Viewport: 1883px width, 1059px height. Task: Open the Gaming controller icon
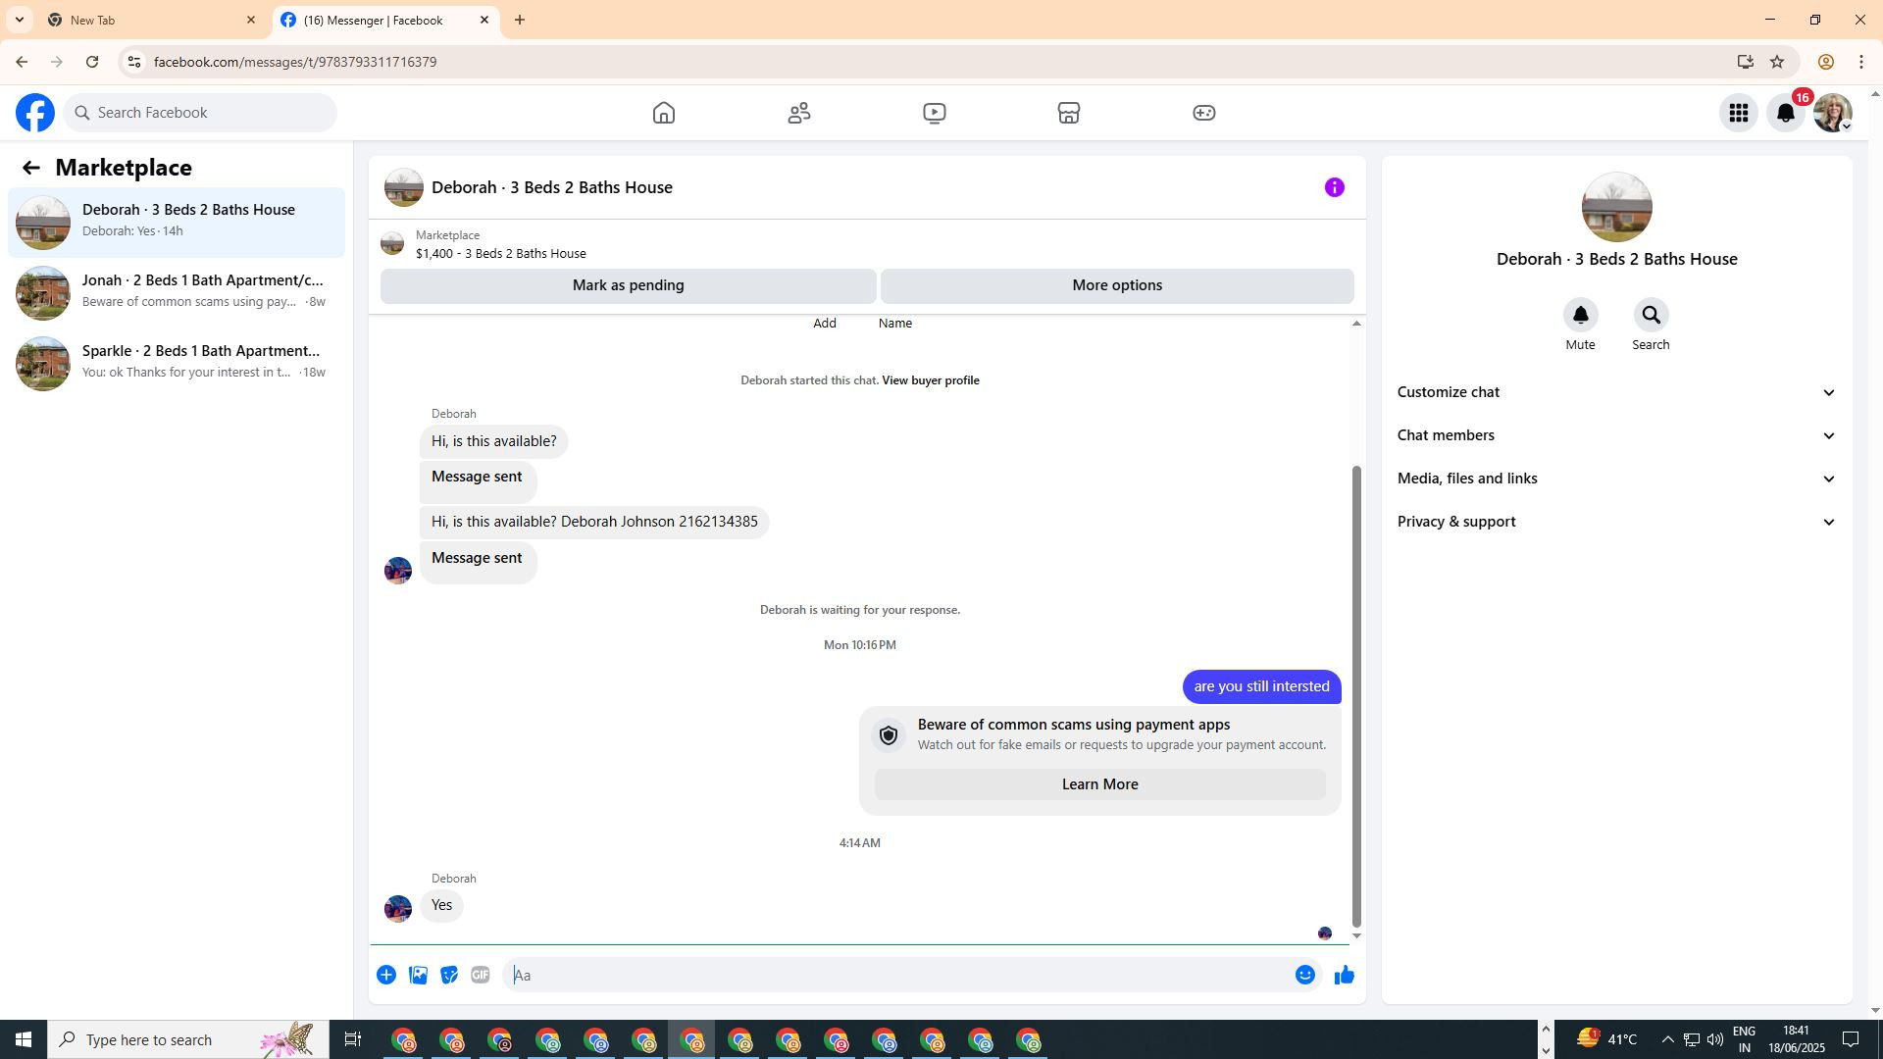1204,113
